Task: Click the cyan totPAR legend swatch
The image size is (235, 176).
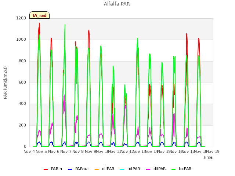Action: coord(122,169)
